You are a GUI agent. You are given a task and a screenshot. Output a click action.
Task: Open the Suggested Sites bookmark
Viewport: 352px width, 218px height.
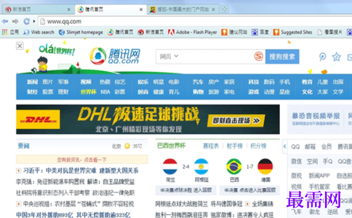(x=293, y=32)
